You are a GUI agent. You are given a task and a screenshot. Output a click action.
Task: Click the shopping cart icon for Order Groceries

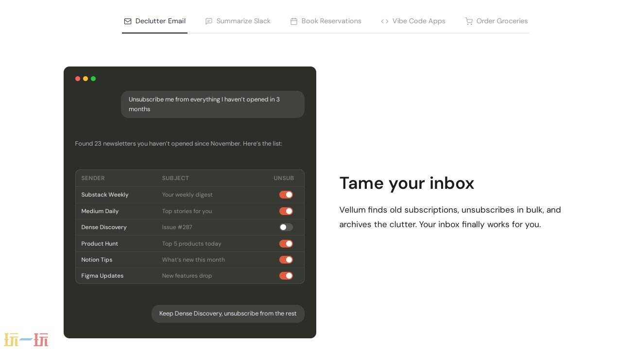[x=469, y=21]
